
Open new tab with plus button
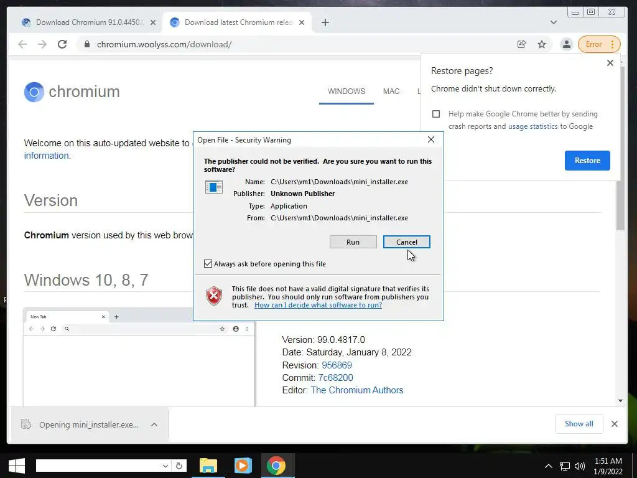325,22
